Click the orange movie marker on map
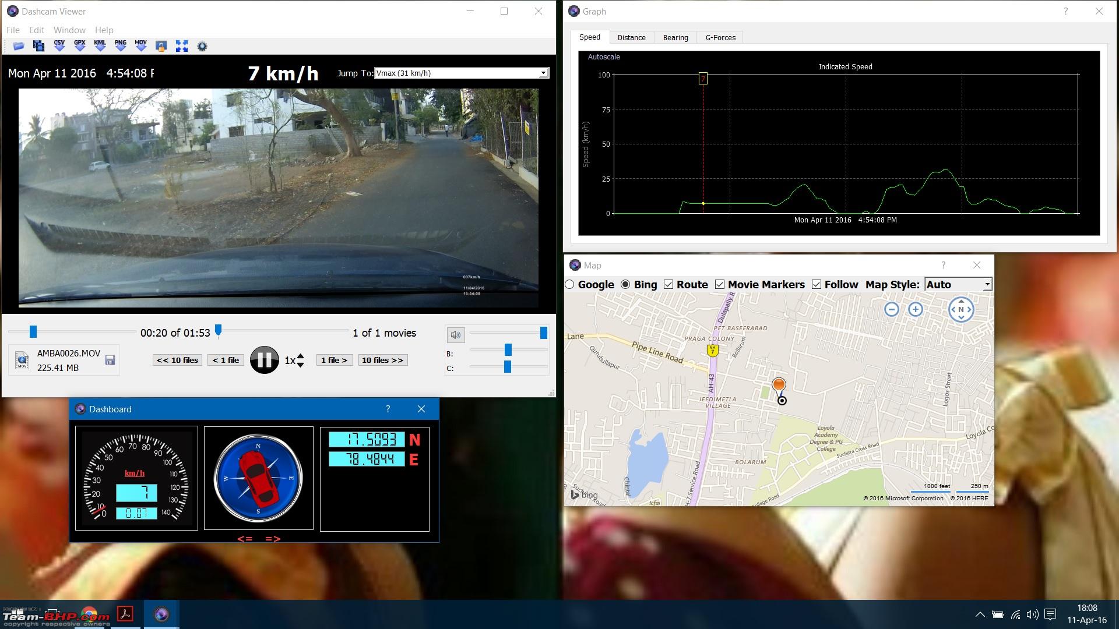Screen dimensions: 1119x629 tap(779, 384)
